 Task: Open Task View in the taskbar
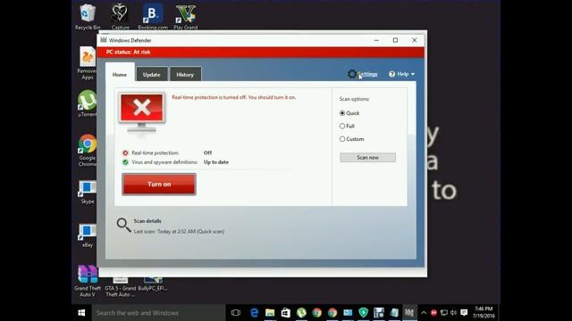[236, 313]
